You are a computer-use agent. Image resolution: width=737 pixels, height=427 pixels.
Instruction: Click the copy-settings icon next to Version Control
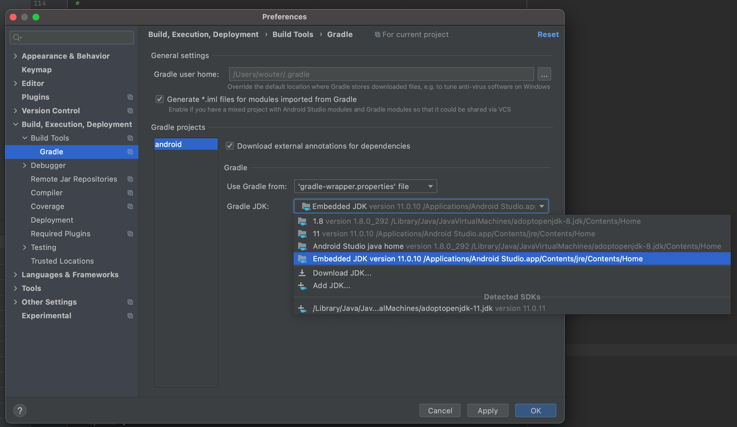130,111
